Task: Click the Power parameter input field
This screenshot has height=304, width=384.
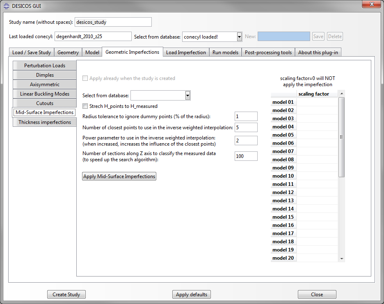Action: [x=246, y=141]
